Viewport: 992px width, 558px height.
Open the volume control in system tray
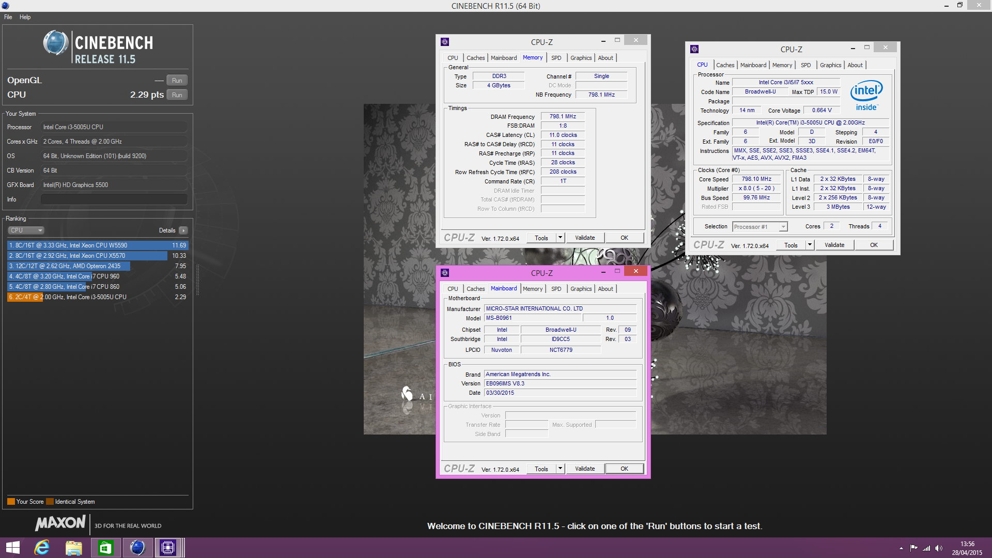pos(939,548)
